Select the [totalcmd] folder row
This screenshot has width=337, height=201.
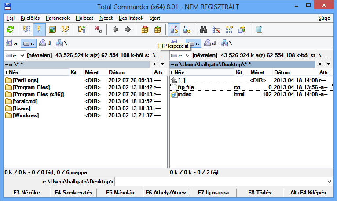pyautogui.click(x=85, y=101)
